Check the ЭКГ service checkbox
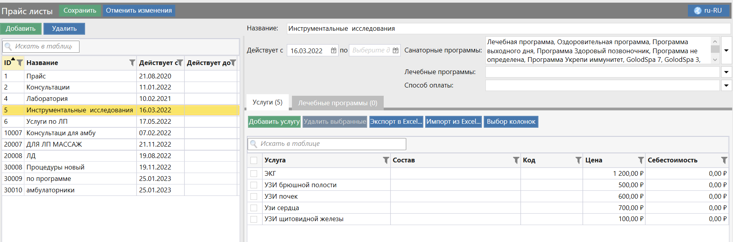The width and height of the screenshot is (733, 242). (x=254, y=173)
